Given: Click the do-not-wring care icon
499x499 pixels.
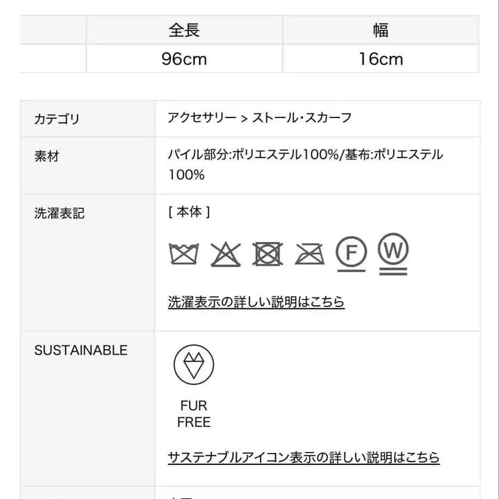Looking at the screenshot, I should point(309,253).
